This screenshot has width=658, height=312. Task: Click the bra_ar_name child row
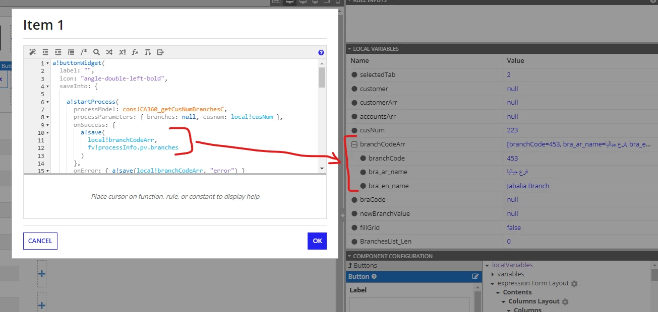click(x=502, y=172)
